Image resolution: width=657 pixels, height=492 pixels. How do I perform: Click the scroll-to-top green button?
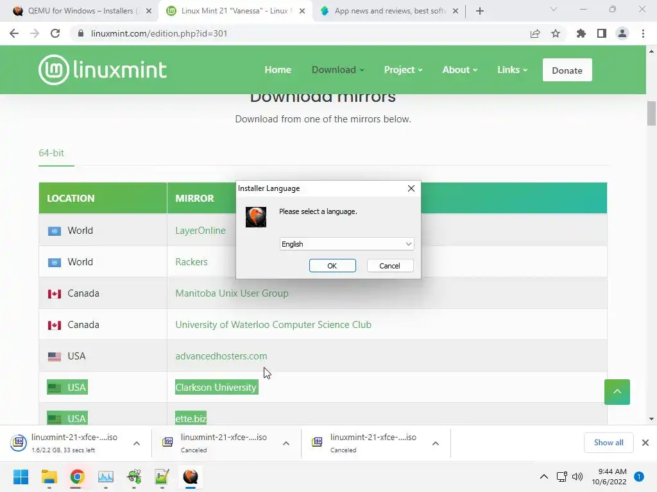tap(617, 392)
